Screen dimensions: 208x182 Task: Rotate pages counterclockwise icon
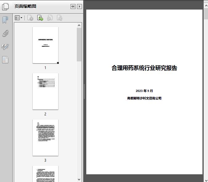coord(50,18)
